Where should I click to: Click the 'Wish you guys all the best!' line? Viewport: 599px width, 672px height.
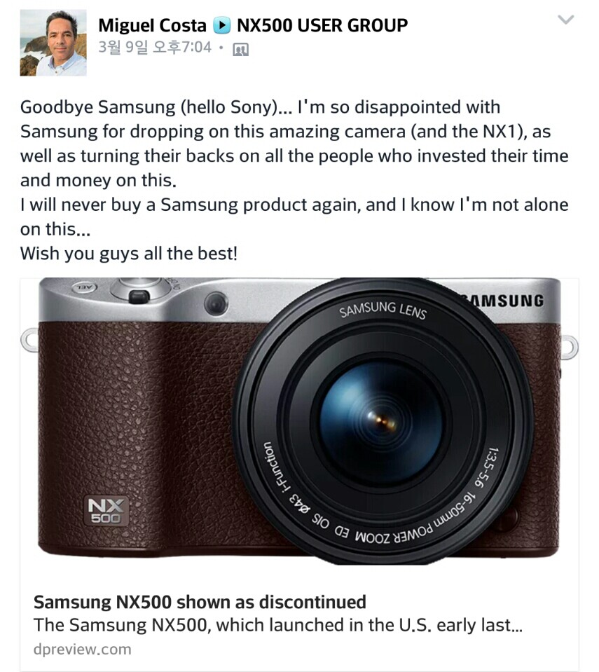click(128, 253)
